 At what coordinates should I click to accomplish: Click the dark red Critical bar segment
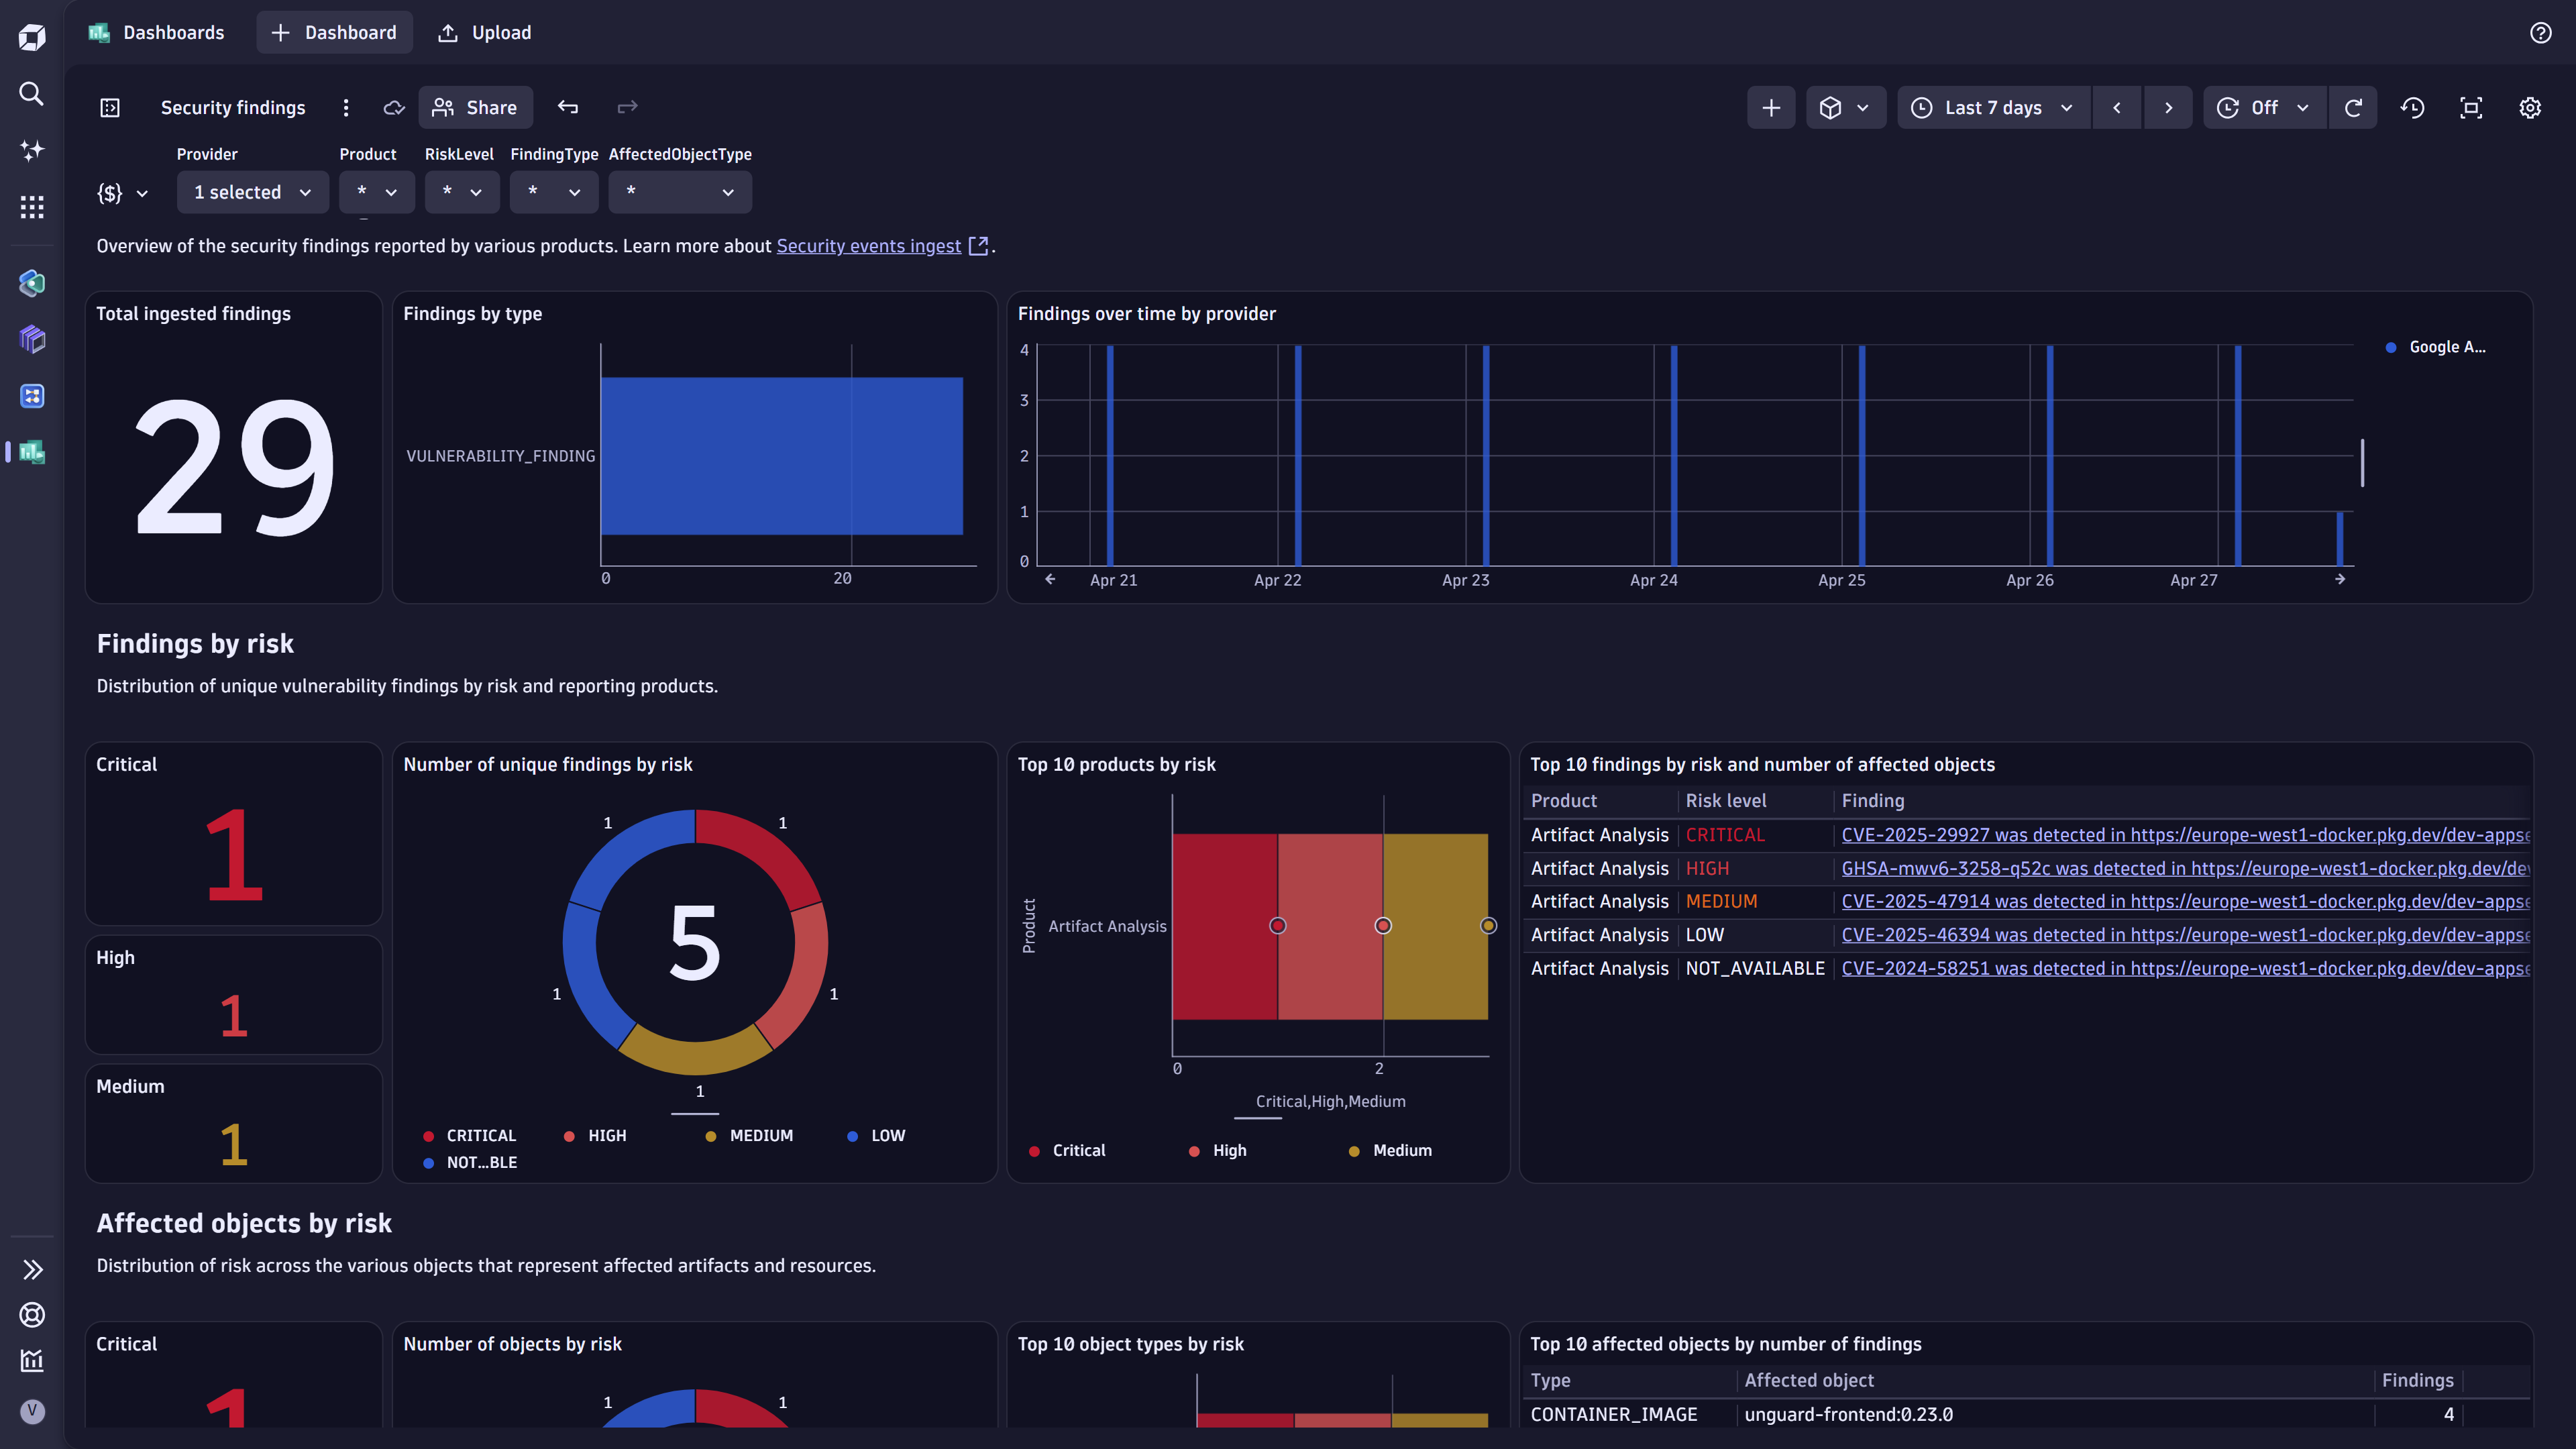point(1225,926)
